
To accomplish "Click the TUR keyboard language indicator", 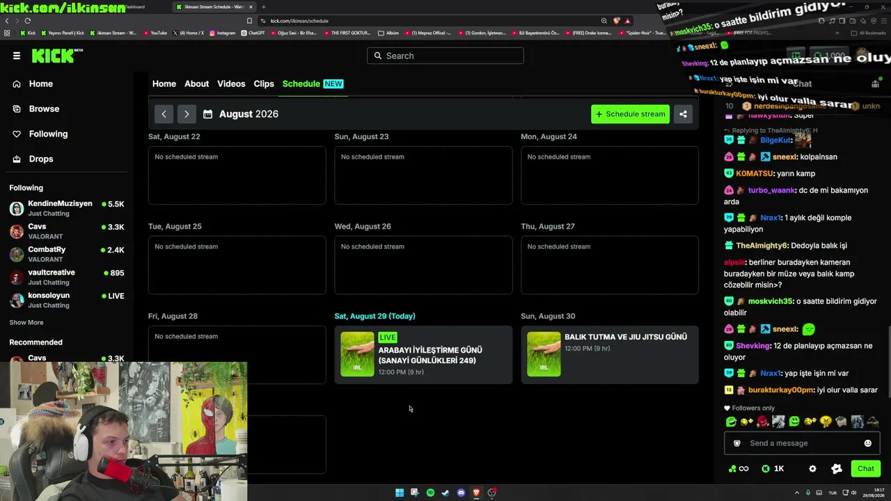I will [832, 493].
